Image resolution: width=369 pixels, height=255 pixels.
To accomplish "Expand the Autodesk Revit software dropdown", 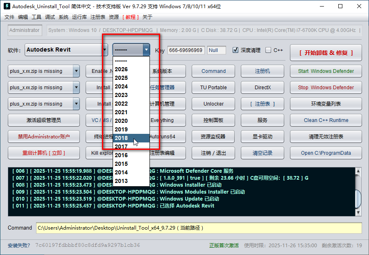I will (x=105, y=50).
